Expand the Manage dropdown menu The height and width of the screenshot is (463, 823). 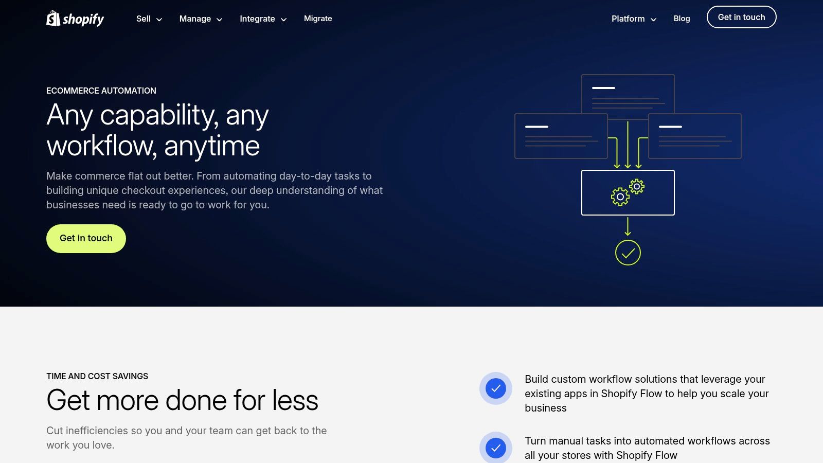201,19
